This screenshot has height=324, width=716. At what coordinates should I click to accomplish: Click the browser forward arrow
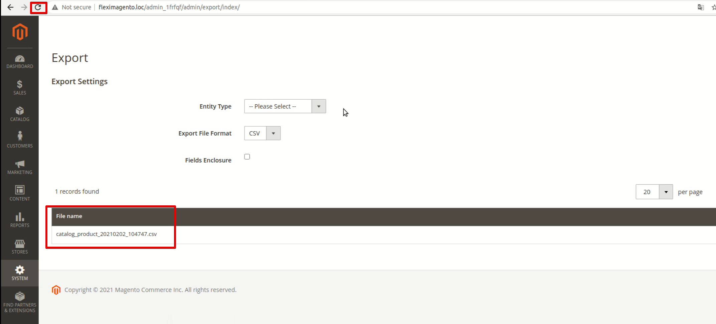24,7
